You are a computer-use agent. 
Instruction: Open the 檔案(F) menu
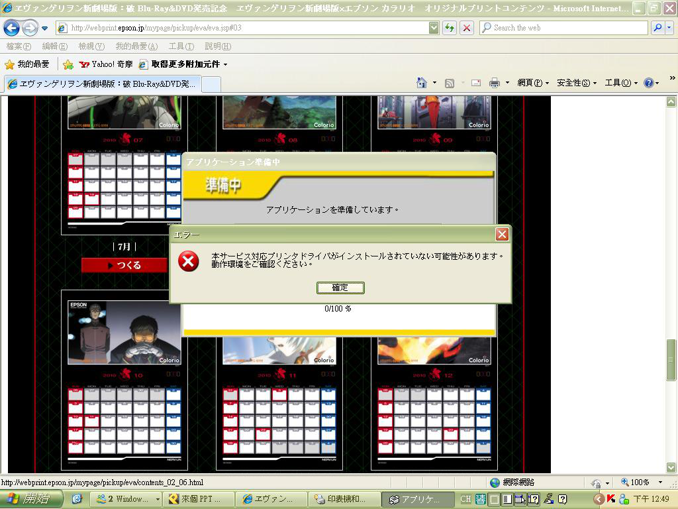click(x=19, y=46)
